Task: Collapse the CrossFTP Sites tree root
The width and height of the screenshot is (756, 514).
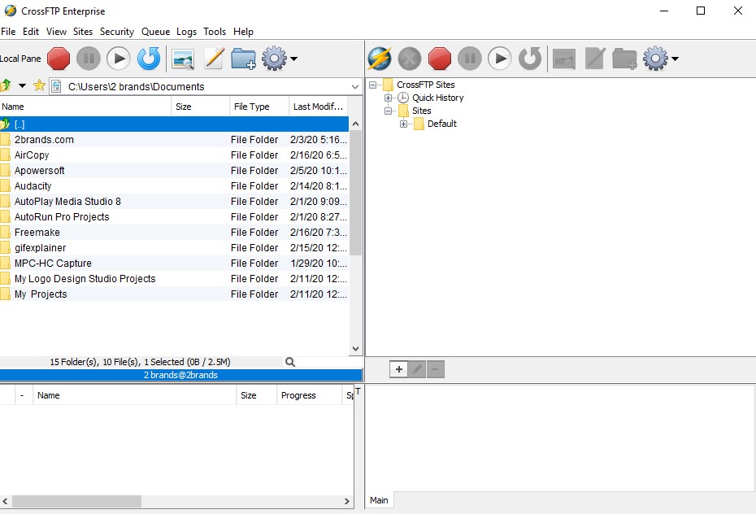Action: 372,85
